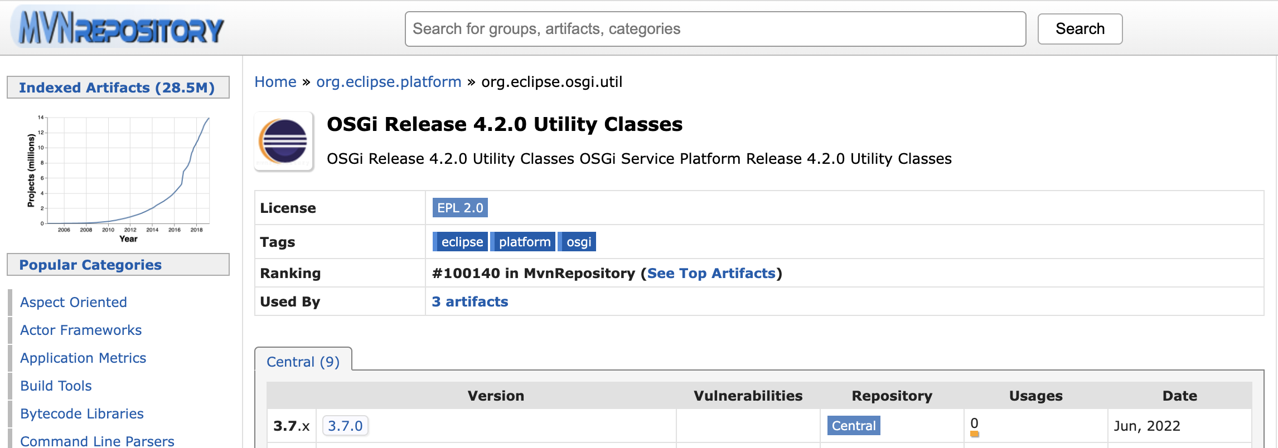Screen dimensions: 1278x448
Task: Open the org.eclipse.platform breadcrumb link
Action: 389,81
